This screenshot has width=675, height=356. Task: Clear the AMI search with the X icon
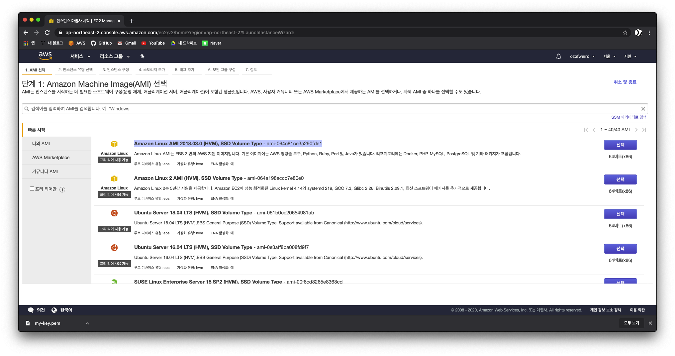coord(643,109)
